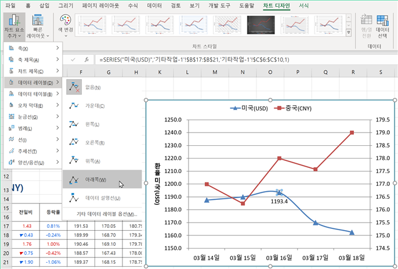Screen dimensions: 398x269
Task: Switch to the 서식 tab
Action: coord(303,5)
